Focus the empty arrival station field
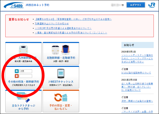 [26, 76]
